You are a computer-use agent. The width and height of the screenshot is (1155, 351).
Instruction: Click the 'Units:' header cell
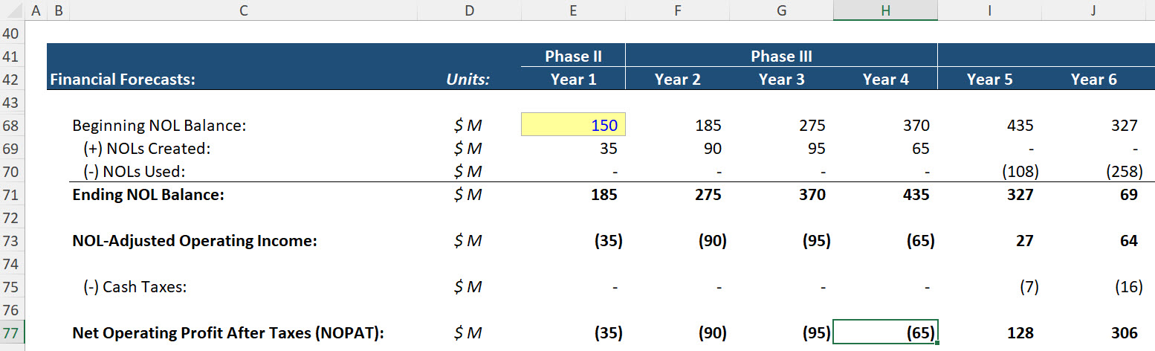pyautogui.click(x=468, y=80)
